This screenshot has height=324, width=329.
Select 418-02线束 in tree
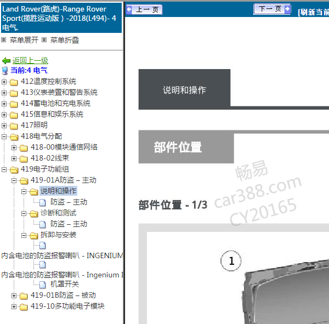click(50, 158)
